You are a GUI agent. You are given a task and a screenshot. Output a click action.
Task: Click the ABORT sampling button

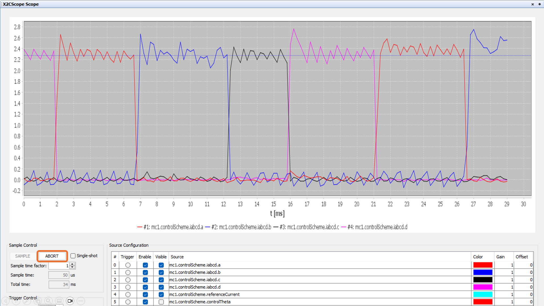coord(52,256)
